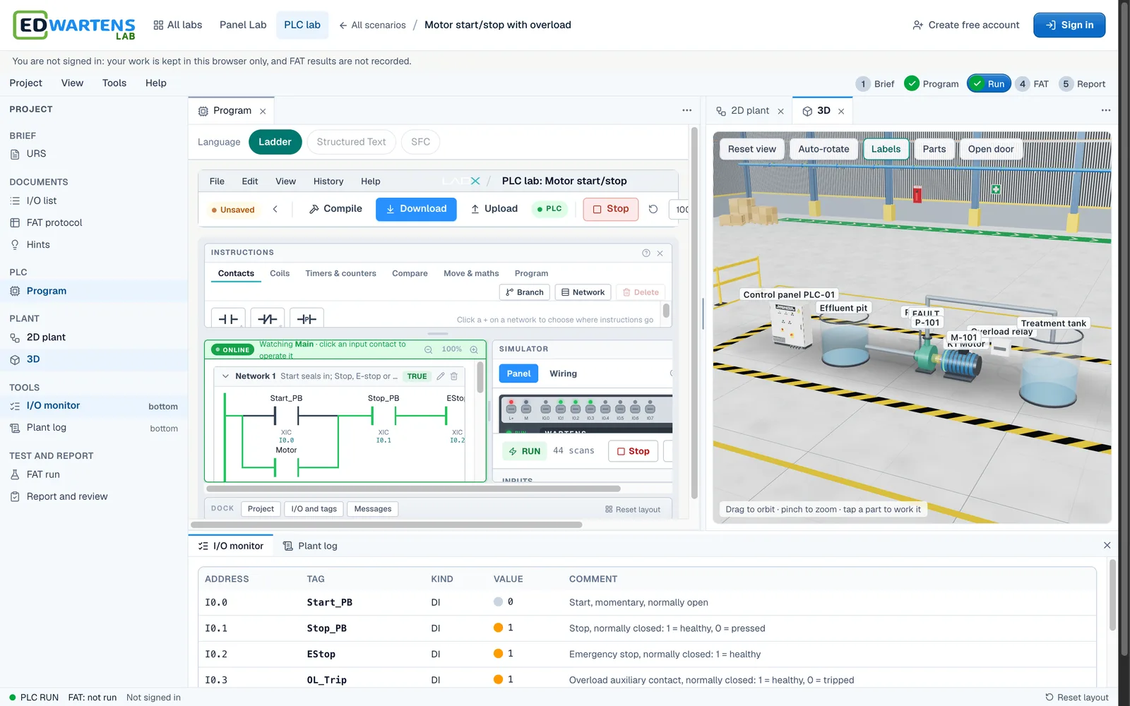Zoom out the ladder editor
The image size is (1130, 706).
(x=428, y=349)
